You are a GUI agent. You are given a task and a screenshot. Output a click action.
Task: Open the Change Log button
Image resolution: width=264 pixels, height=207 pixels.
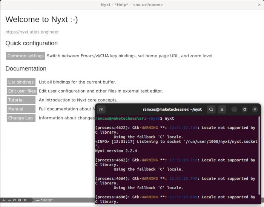[x=21, y=118]
